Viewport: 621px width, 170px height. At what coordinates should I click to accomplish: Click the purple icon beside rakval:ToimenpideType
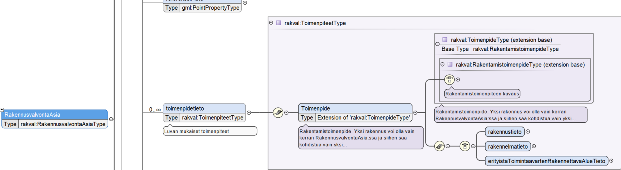tap(445, 40)
